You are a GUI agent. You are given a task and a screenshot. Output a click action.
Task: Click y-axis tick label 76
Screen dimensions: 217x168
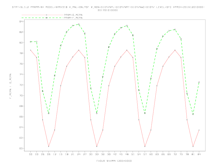coord(21,64)
